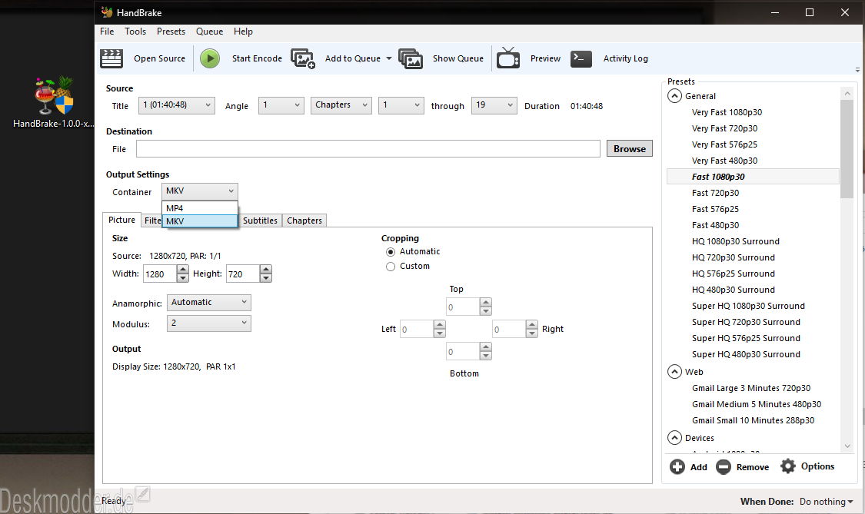
Task: Click the Open Source label
Action: click(159, 58)
